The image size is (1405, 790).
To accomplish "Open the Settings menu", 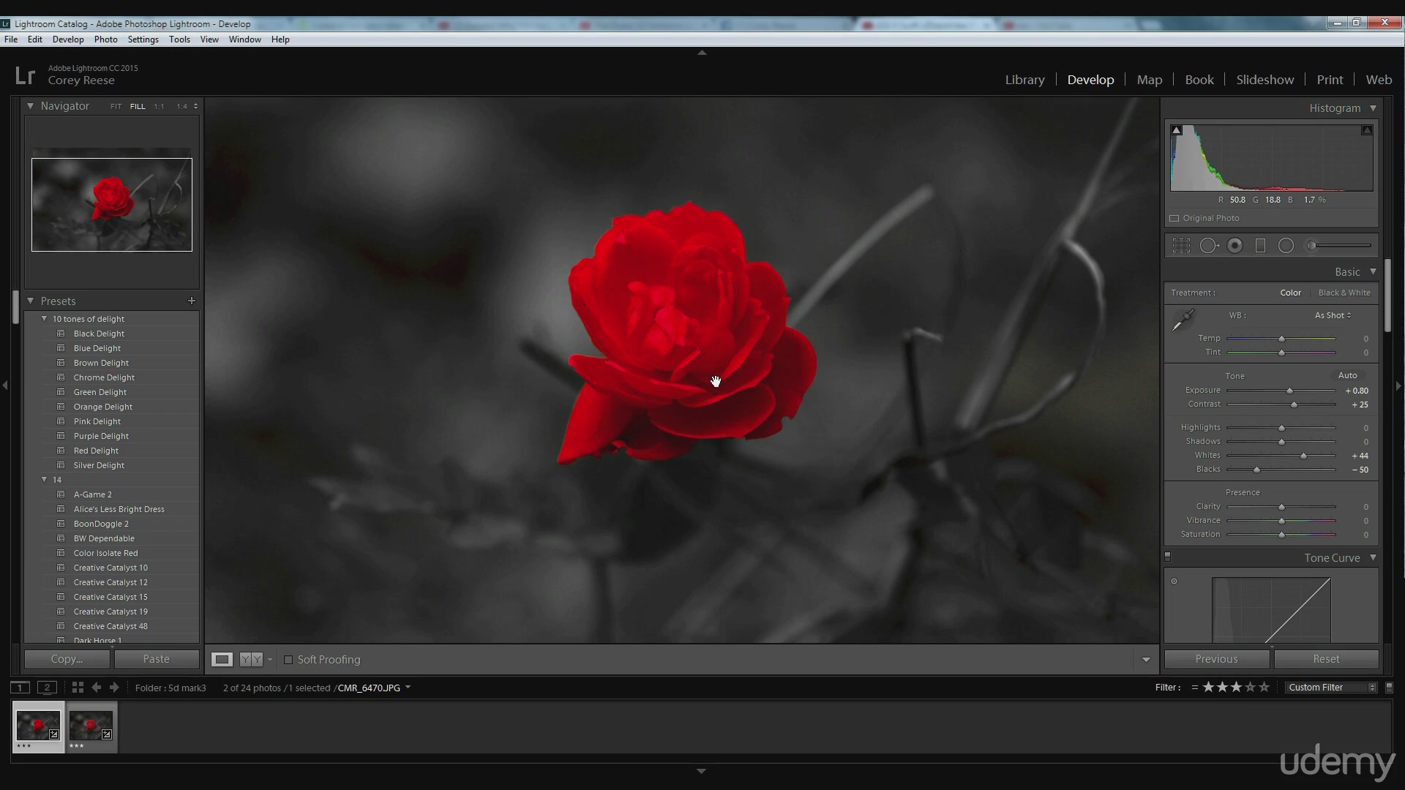I will point(143,39).
